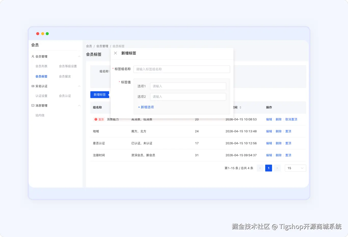Image resolution: width=348 pixels, height=237 pixels.
Task: Focus the 选项2 input field
Action: click(188, 97)
